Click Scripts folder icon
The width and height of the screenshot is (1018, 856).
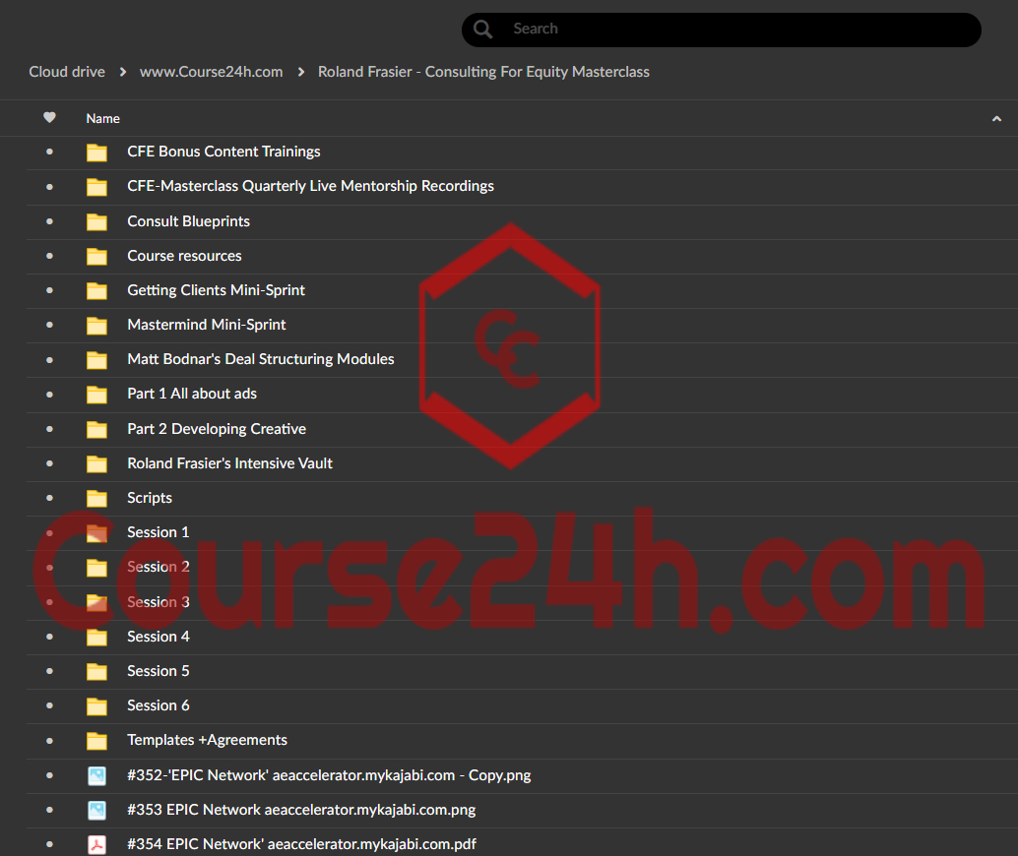pyautogui.click(x=96, y=499)
